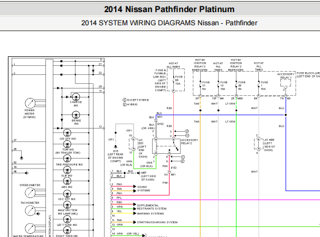Select the Accessory Relay 2 box symbol
320x237 pixels.
(166, 146)
